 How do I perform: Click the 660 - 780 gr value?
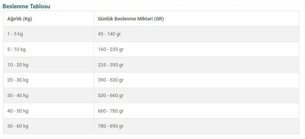click(x=111, y=111)
